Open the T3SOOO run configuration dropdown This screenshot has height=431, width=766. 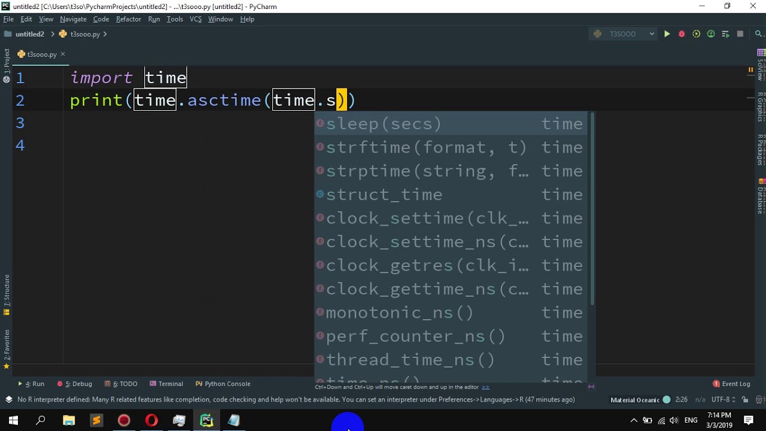(623, 34)
